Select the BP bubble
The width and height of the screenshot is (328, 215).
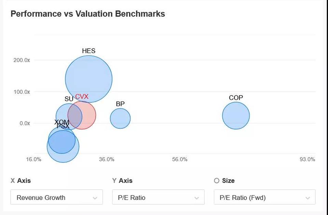pyautogui.click(x=120, y=118)
